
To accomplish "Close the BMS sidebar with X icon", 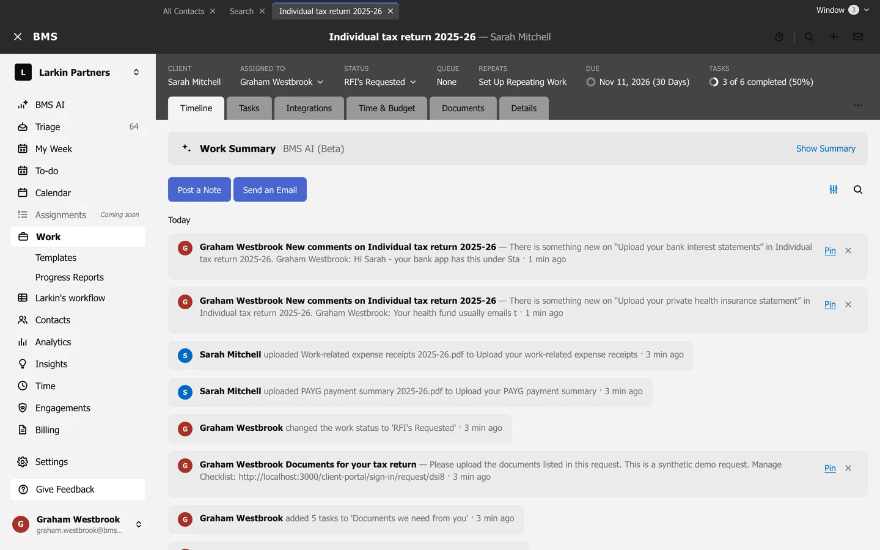I will [18, 37].
